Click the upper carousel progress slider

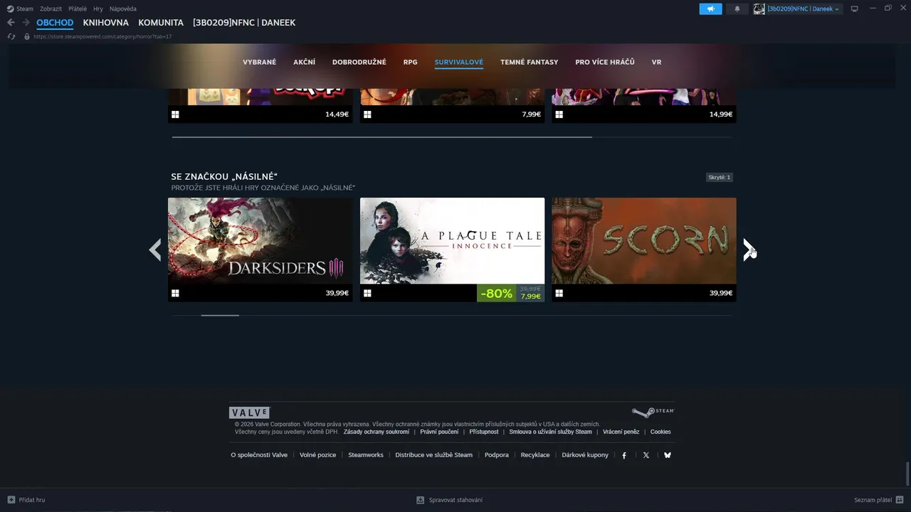[382, 137]
